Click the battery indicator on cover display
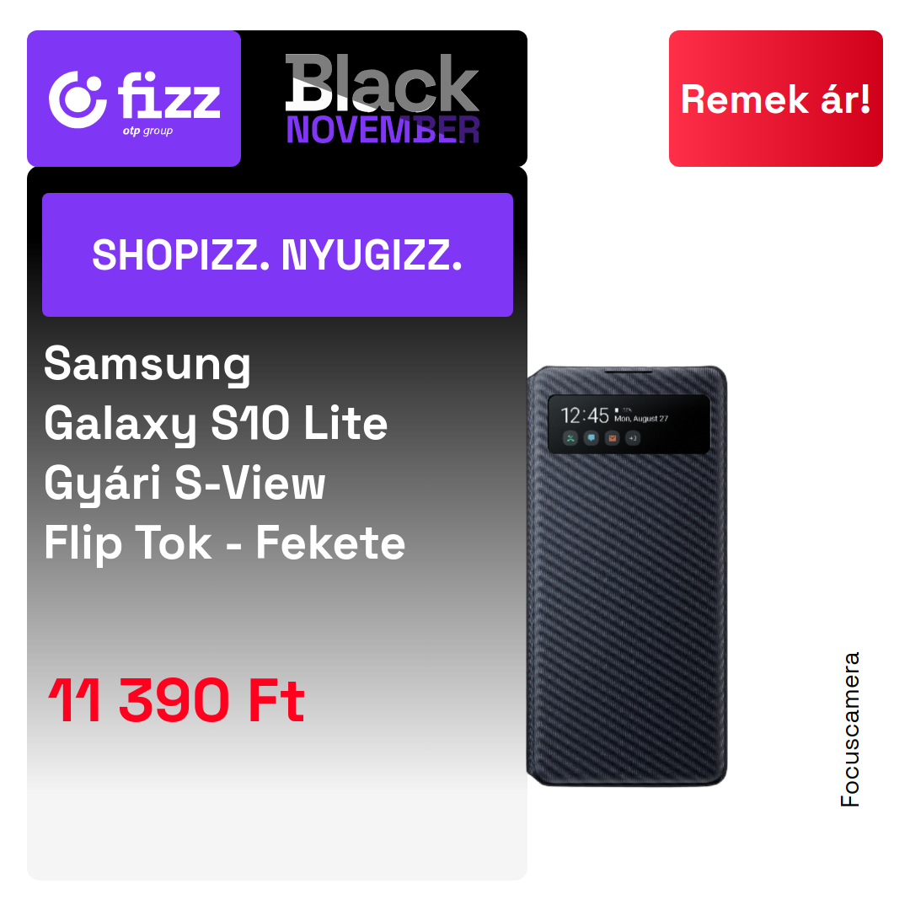Viewport: 910px width, 910px height. [616, 410]
